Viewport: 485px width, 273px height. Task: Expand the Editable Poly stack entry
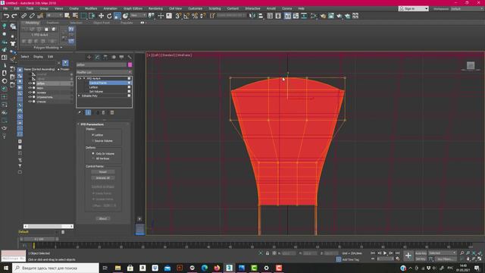point(79,96)
